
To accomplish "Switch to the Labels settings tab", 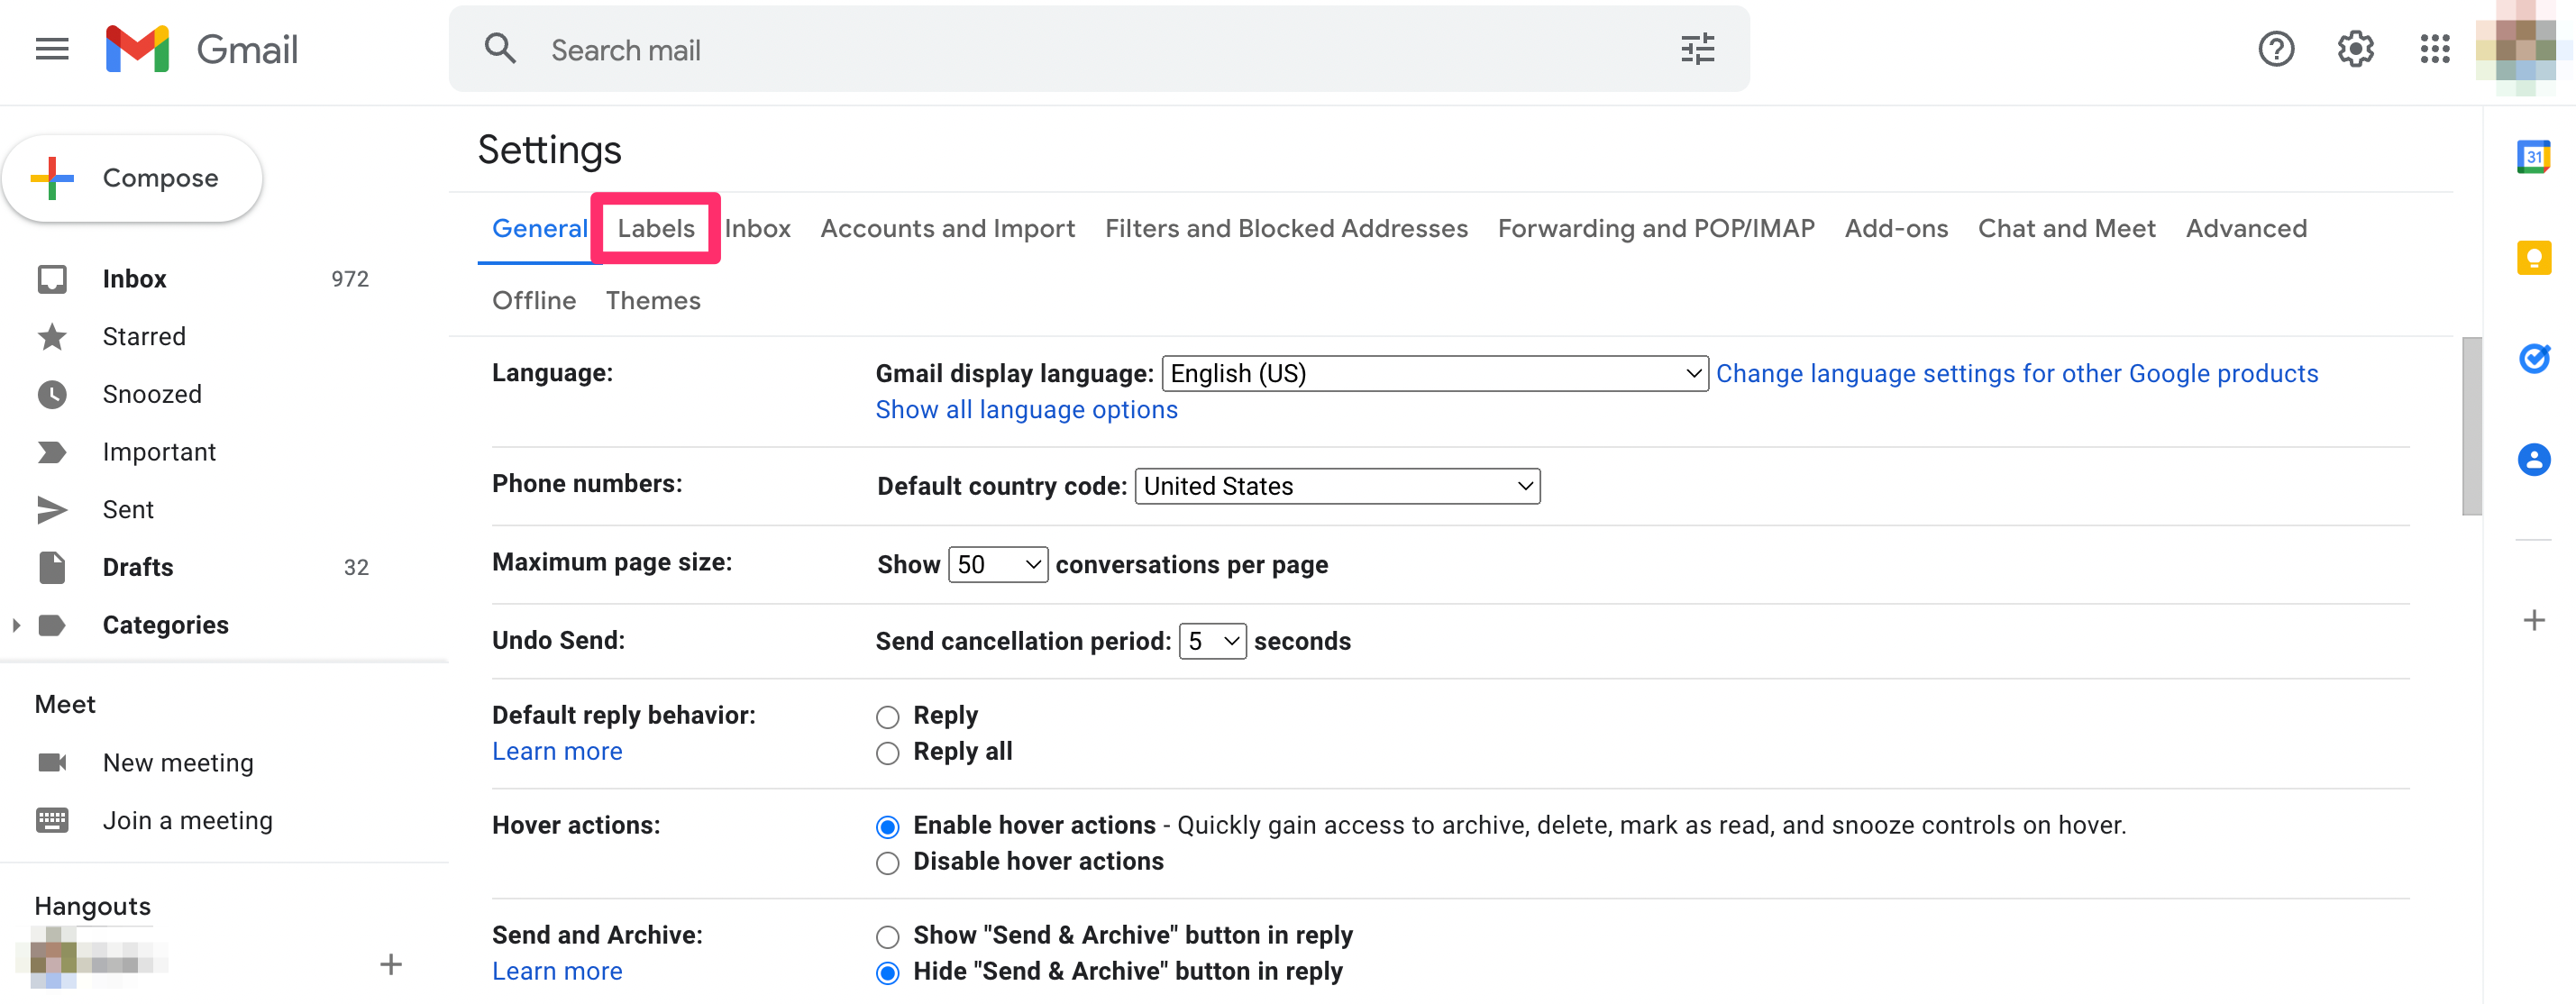I will click(x=656, y=228).
